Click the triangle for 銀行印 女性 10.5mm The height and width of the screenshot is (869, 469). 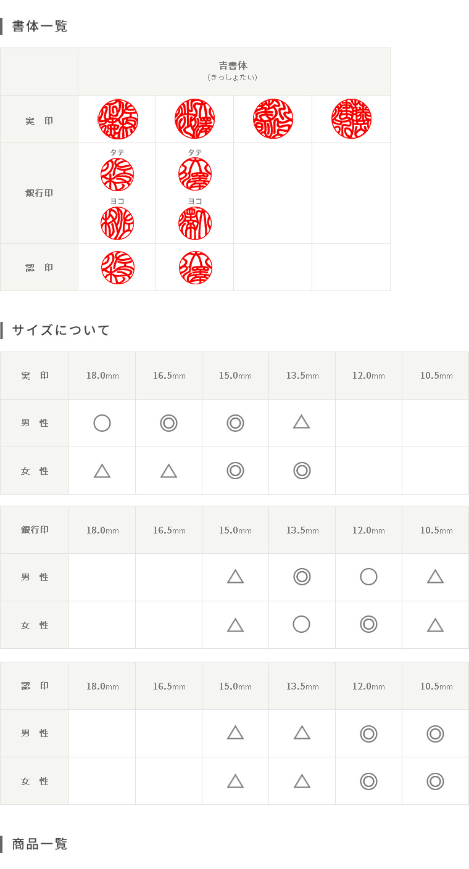tap(435, 625)
